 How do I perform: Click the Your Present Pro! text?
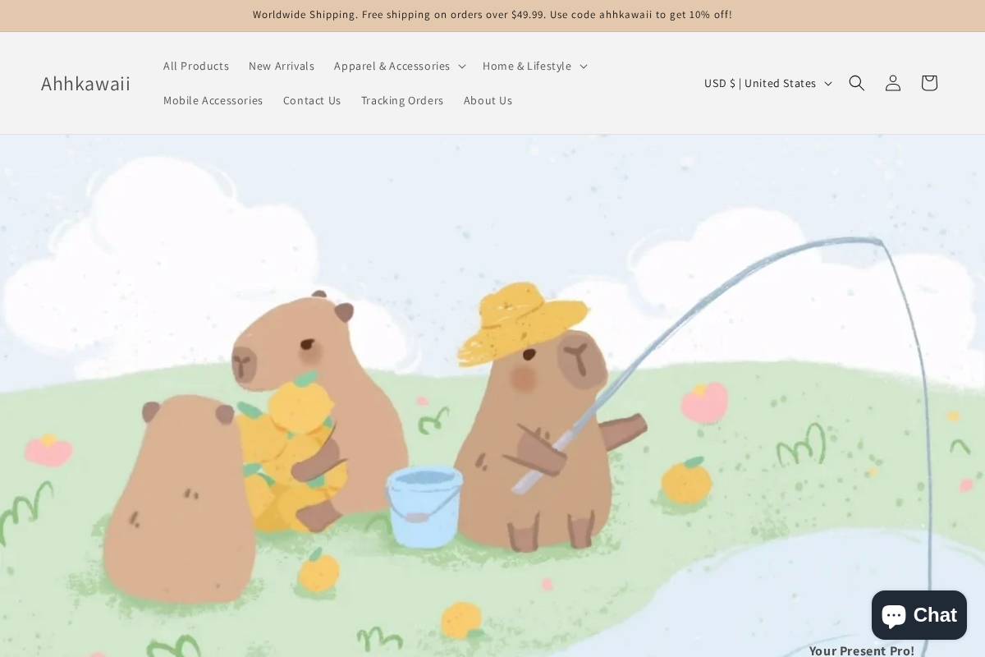[x=861, y=650]
